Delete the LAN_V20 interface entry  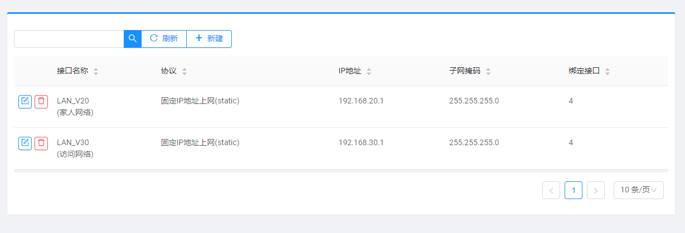coord(41,101)
